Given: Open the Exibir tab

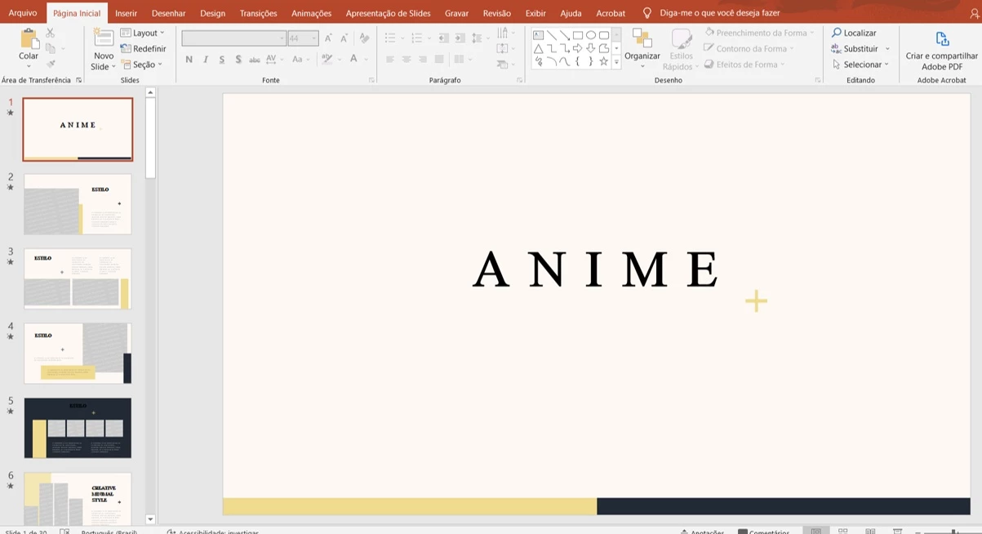Looking at the screenshot, I should click(535, 13).
